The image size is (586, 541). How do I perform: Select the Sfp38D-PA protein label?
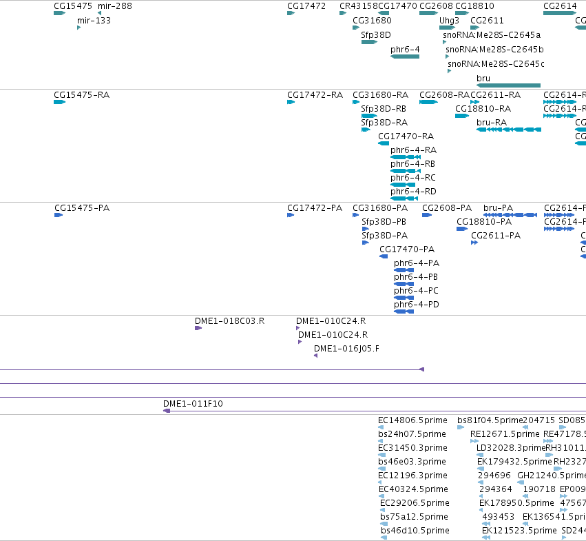pyautogui.click(x=384, y=236)
